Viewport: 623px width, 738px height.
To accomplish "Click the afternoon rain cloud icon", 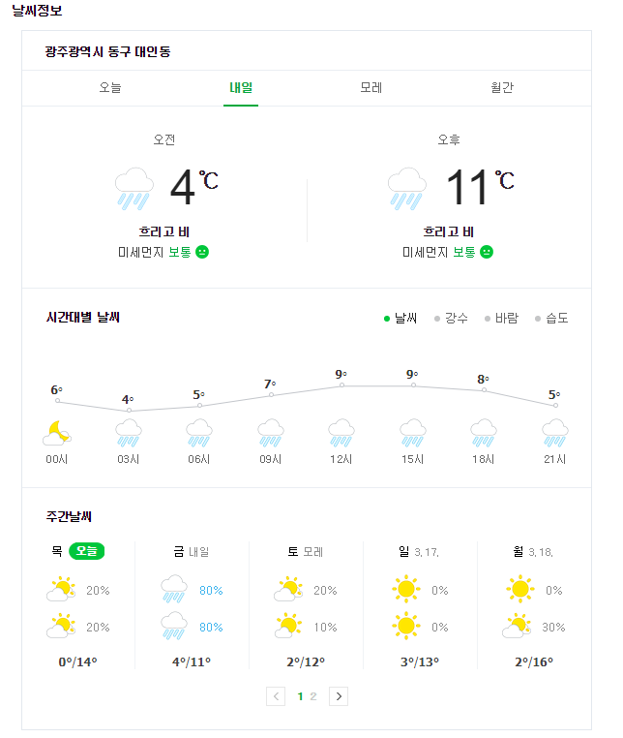I will [x=407, y=188].
